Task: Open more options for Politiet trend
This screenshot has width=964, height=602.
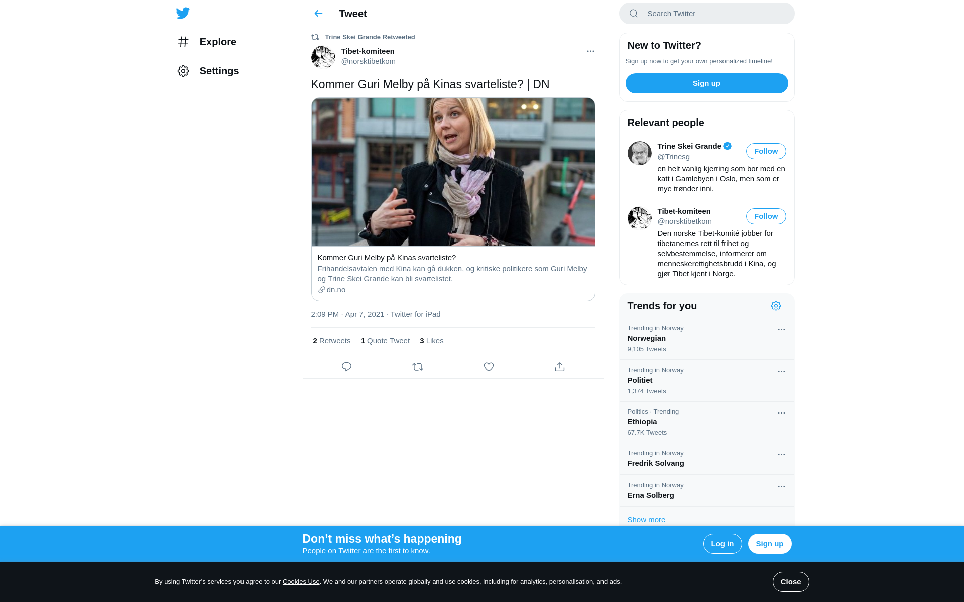Action: (x=781, y=372)
